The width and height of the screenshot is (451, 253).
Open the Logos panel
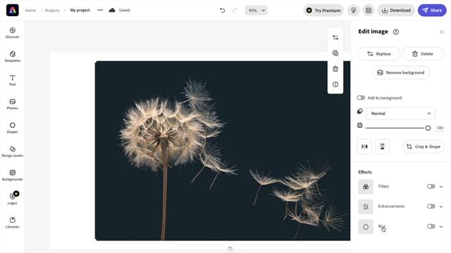[x=13, y=199]
